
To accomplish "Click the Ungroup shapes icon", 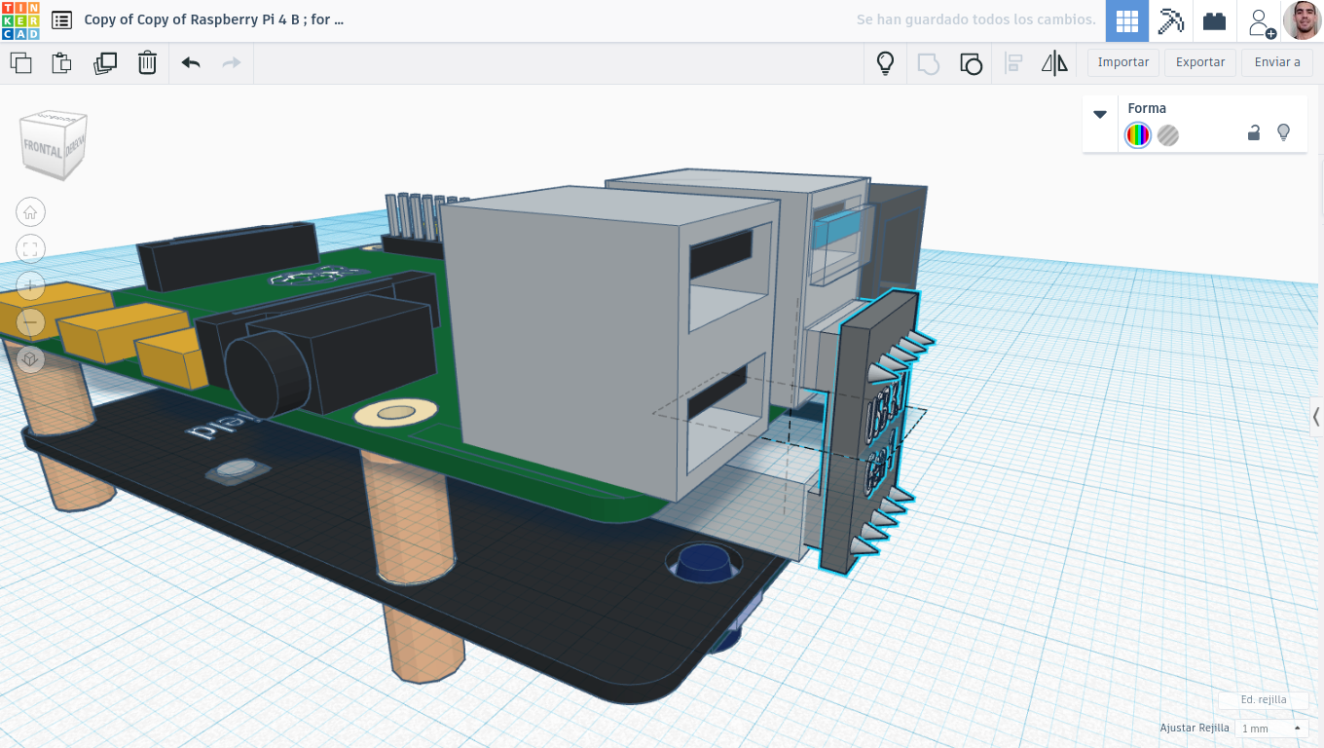I will point(971,63).
